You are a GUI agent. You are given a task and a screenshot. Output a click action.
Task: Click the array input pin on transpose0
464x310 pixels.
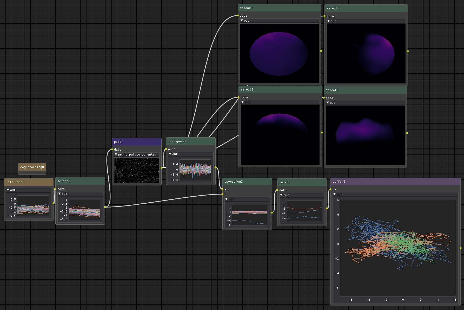click(x=166, y=149)
